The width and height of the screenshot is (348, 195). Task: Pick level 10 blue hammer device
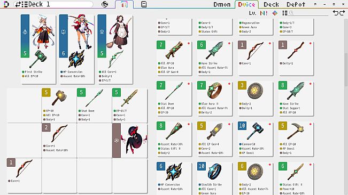coord(255,139)
